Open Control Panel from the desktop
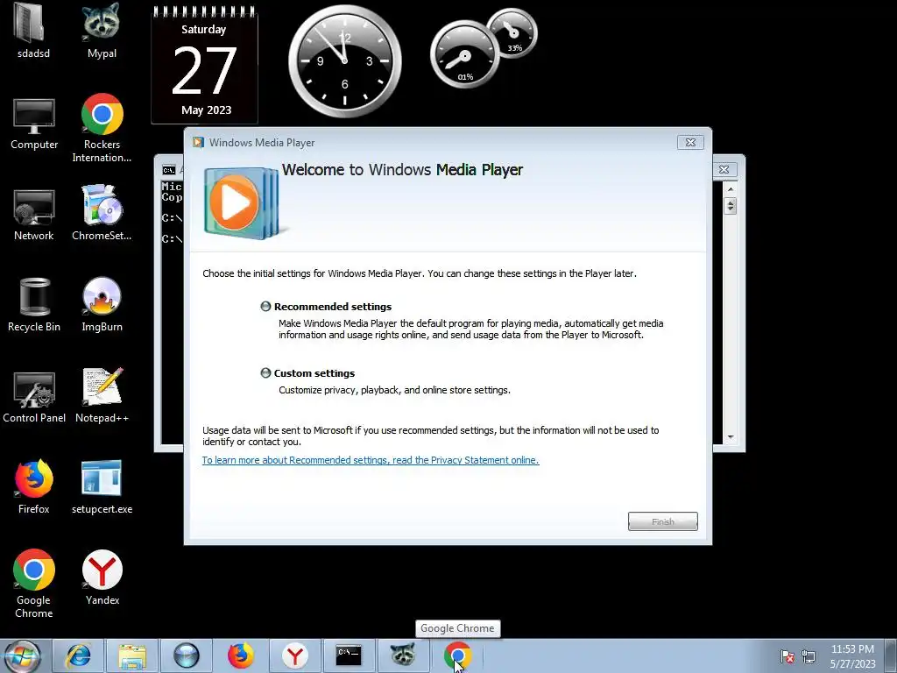The height and width of the screenshot is (673, 897). pyautogui.click(x=34, y=397)
